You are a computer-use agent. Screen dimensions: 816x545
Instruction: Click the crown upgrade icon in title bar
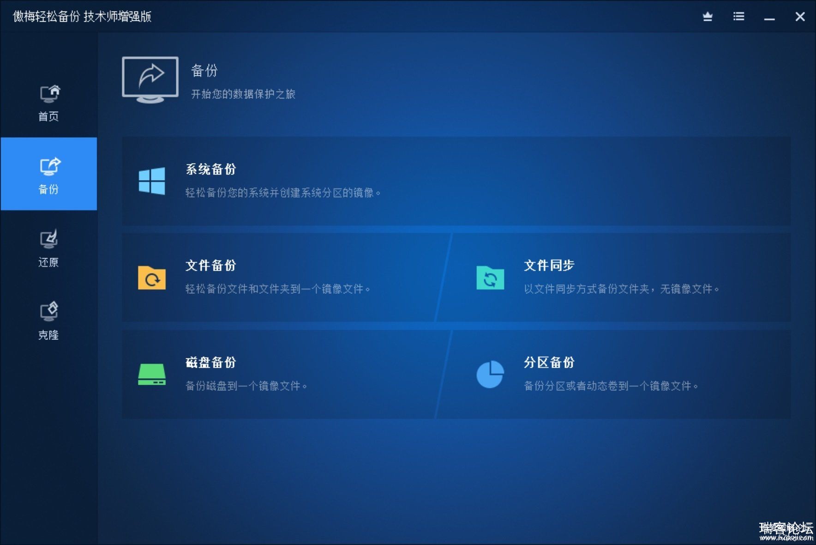point(708,17)
